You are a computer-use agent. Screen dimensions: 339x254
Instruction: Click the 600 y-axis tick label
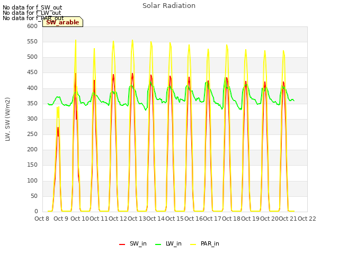[x=32, y=26]
